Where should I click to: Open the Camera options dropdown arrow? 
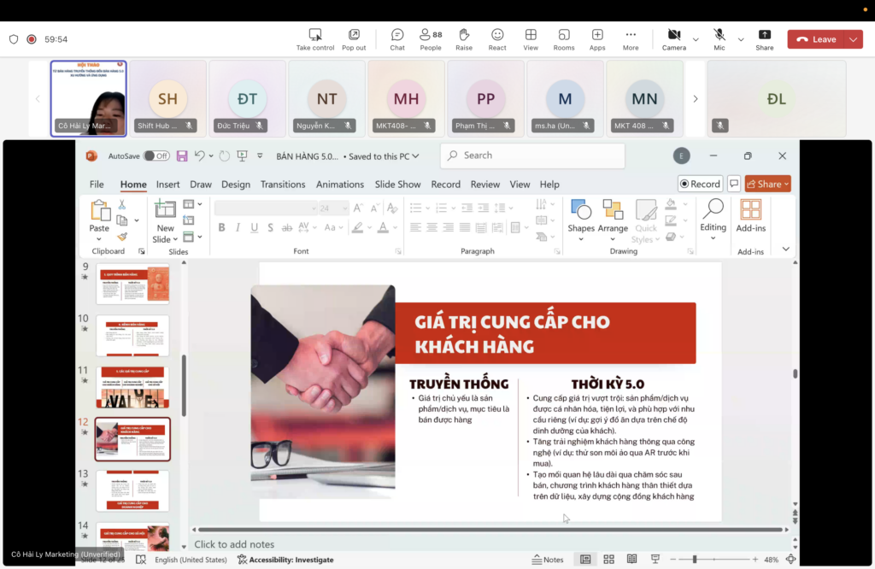[696, 39]
